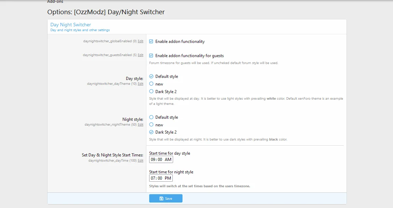Click AM in day style start time

[x=168, y=160]
